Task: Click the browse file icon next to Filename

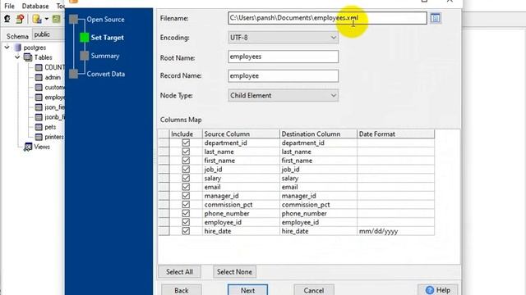Action: [435, 18]
